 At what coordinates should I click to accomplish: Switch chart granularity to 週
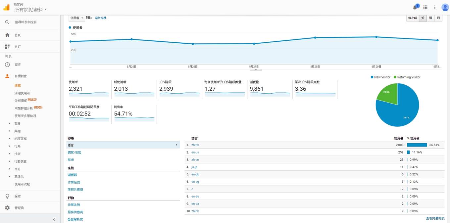[x=430, y=18]
